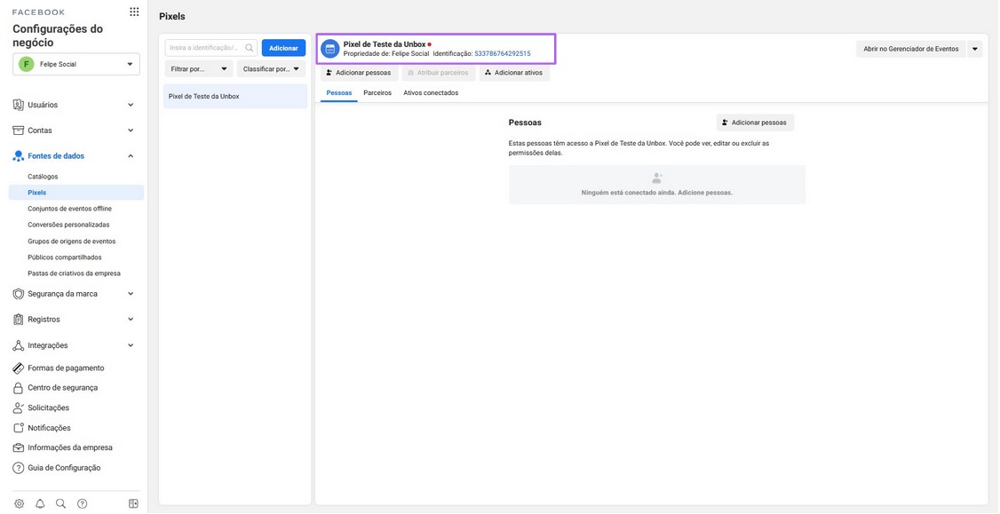Click the Formas de pagamento card icon
Screen dimensions: 1000x514
[x=19, y=368]
